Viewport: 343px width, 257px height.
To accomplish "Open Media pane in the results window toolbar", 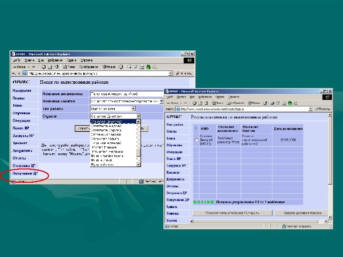I will pos(254,103).
